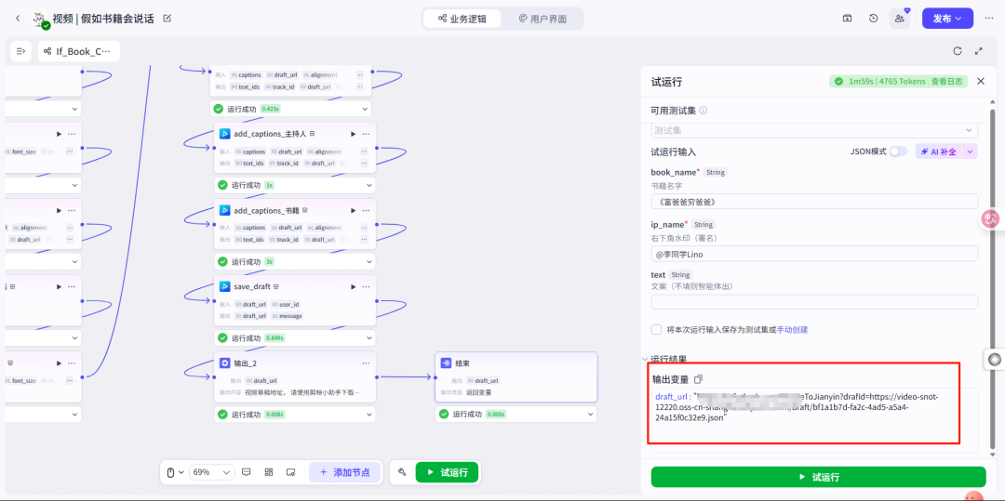Run the save_draft node play icon
The image size is (1005, 501).
[353, 286]
